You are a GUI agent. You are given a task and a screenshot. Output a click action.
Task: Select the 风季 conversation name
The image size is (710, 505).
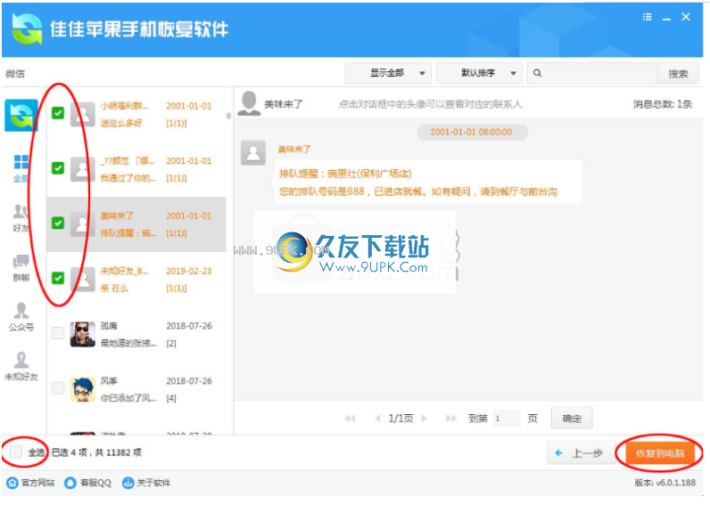[109, 381]
